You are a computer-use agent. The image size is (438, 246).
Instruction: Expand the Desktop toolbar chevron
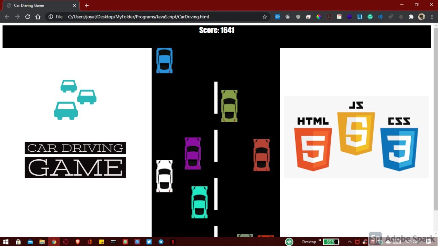(320, 240)
